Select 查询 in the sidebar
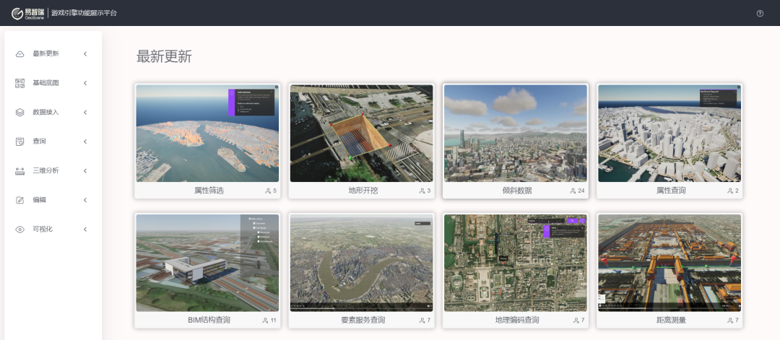The width and height of the screenshot is (780, 340). (39, 141)
